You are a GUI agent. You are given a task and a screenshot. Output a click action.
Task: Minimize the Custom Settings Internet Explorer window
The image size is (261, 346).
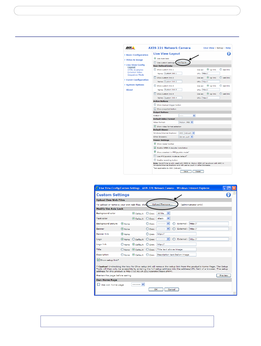225,188
